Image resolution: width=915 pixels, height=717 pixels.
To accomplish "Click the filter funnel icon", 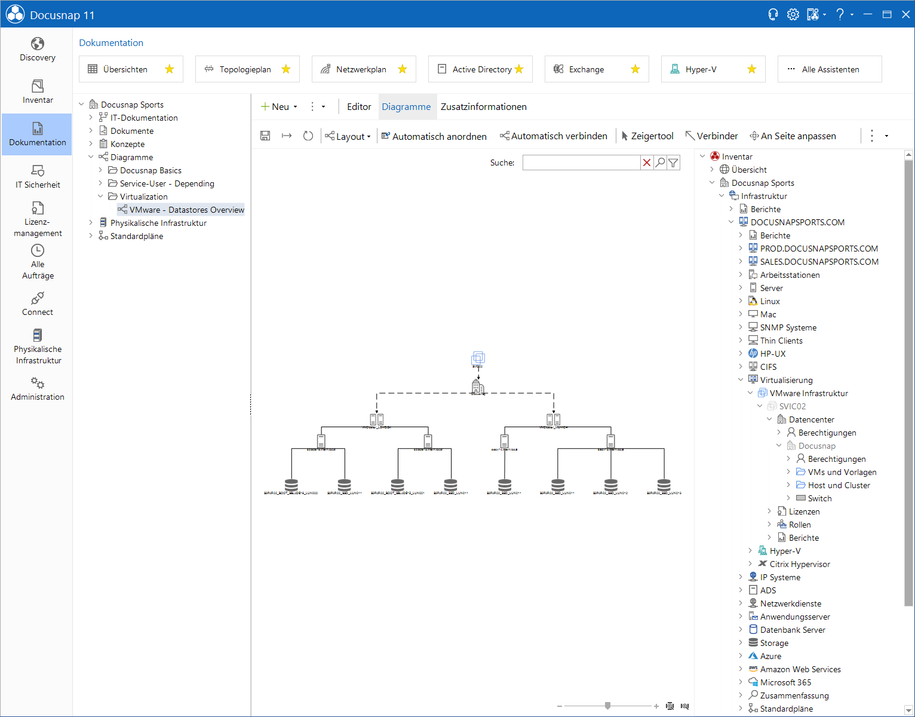I will point(673,163).
